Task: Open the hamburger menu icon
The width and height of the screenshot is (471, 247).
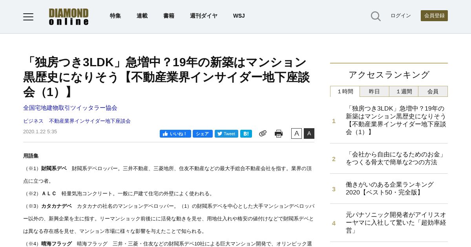Action: coord(28,16)
